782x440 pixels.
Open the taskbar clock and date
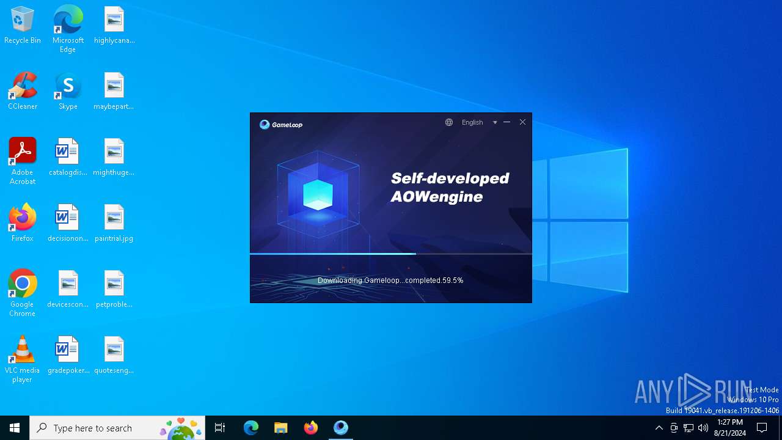click(730, 428)
